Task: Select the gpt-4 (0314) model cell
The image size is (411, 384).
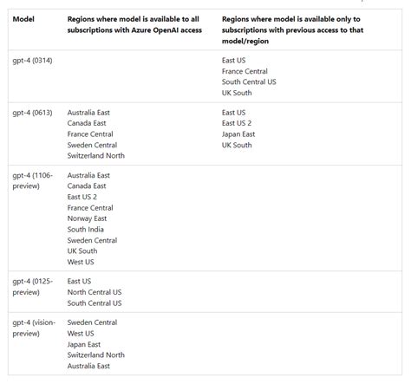Action: [x=32, y=61]
